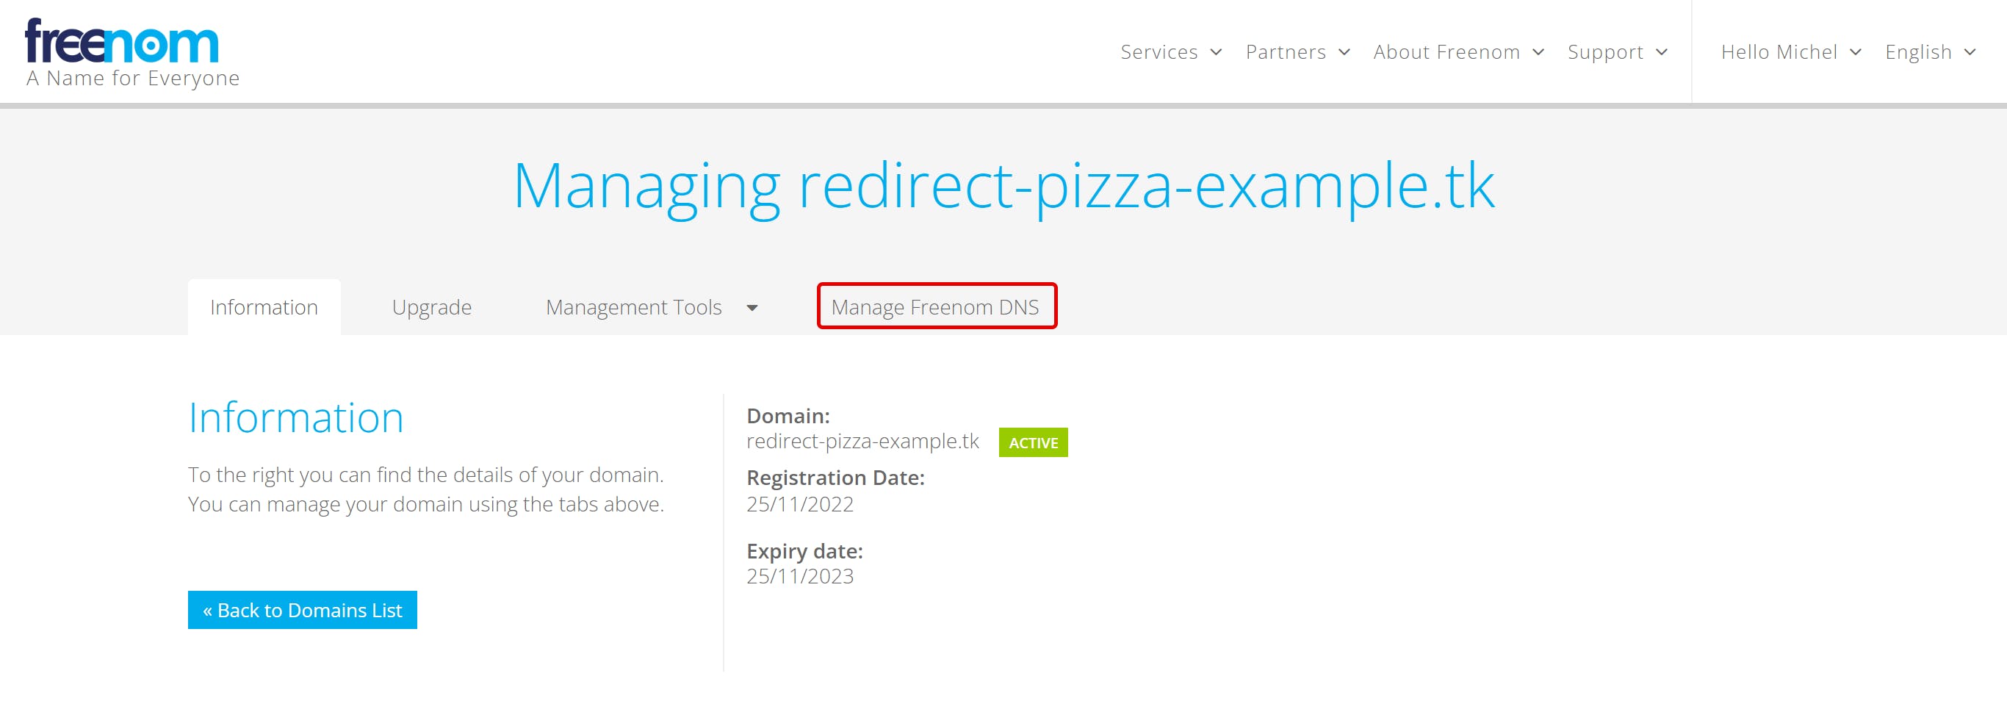This screenshot has width=2007, height=726.
Task: Click the chevron beside English
Action: 1970,52
